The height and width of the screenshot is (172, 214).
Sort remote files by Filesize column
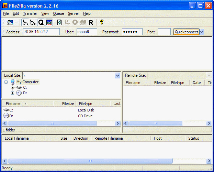(x=159, y=83)
